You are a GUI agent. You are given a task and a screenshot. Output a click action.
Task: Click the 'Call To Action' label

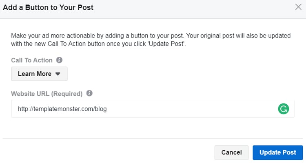tap(32, 60)
